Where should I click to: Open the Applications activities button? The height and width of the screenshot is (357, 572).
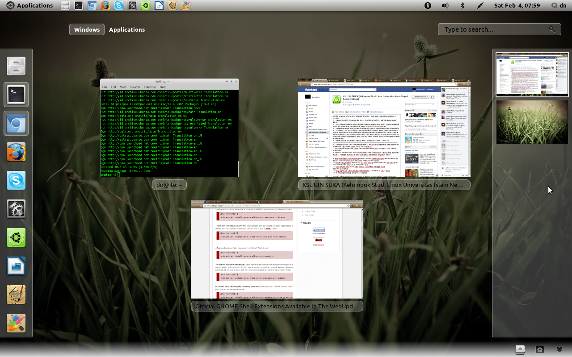[x=29, y=6]
